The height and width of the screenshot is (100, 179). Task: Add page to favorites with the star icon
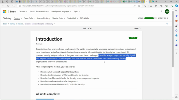(x=139, y=6)
